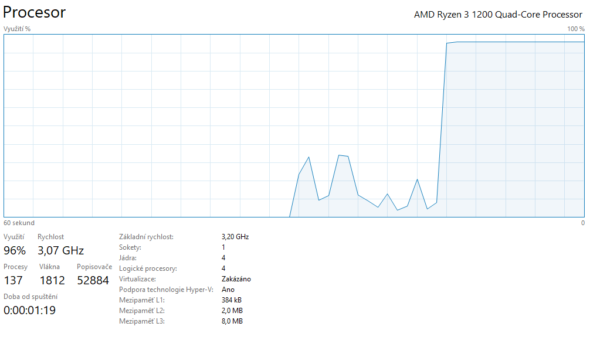Click the flat high-usage plateau in CPU graph

point(516,42)
